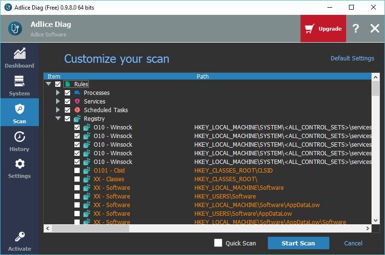385x255 pixels.
Task: Click the help question mark icon
Action: 355,29
